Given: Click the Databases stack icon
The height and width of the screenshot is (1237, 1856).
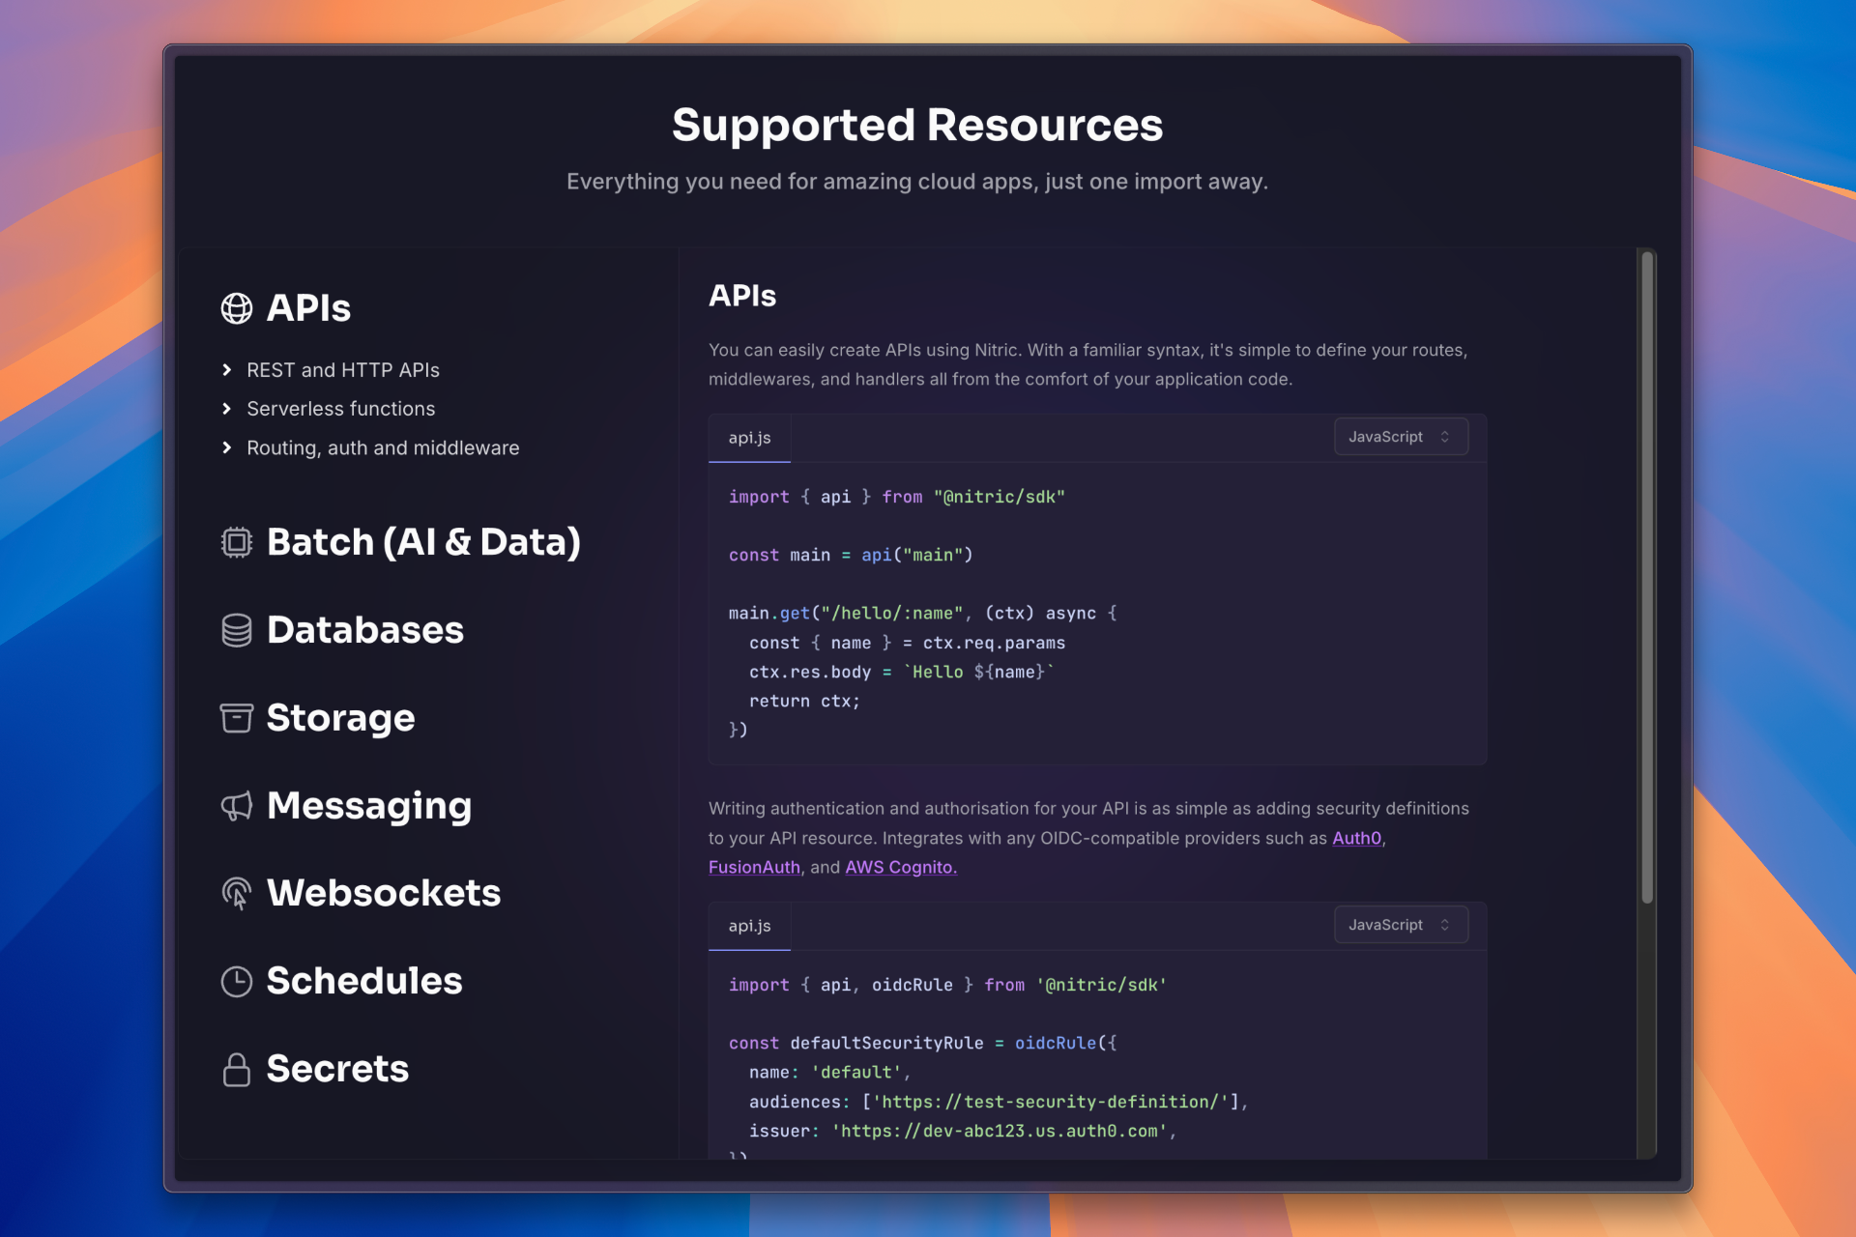Looking at the screenshot, I should tap(237, 630).
